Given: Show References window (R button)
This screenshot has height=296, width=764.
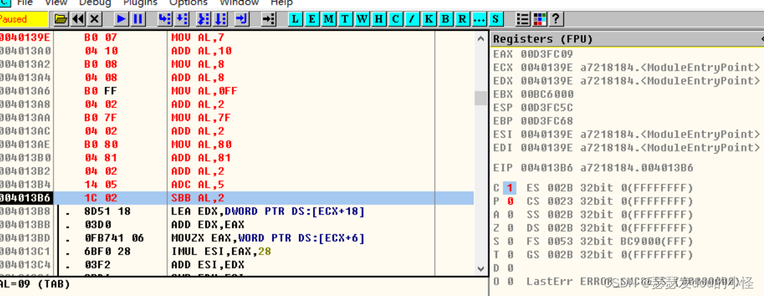Looking at the screenshot, I should (x=462, y=19).
